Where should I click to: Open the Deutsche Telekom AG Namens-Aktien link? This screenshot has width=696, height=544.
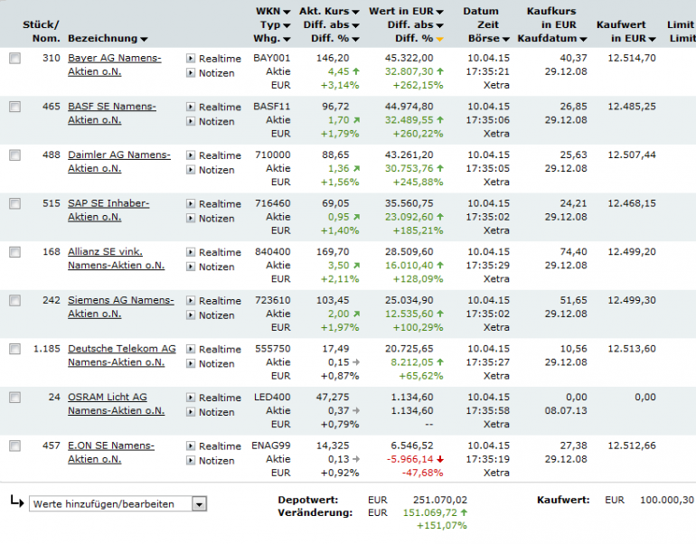click(122, 355)
